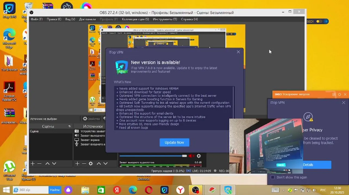Close the iTop VPN new version dialog

(238, 52)
